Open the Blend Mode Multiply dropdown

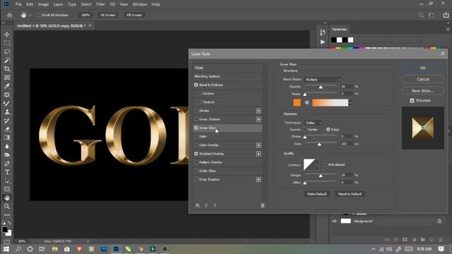(x=323, y=80)
